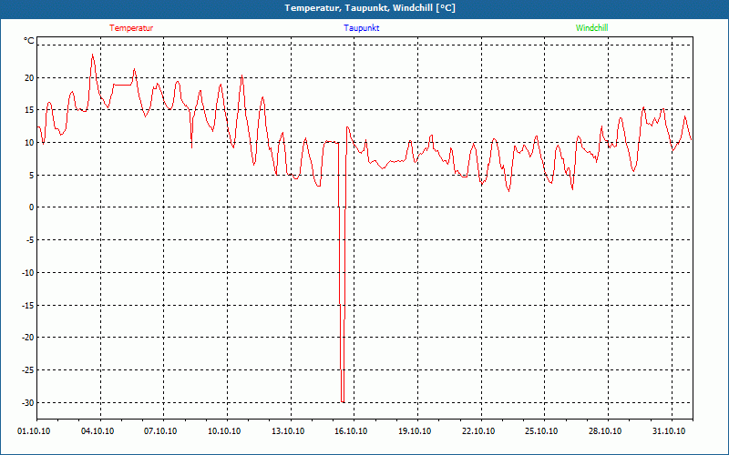Click the 20 value on the y-axis
Image resolution: width=729 pixels, height=455 pixels.
[29, 77]
